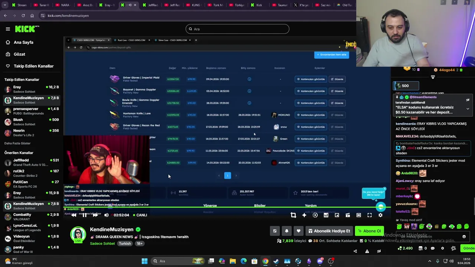This screenshot has width=475, height=267.
Task: Click the kick.com address bar
Action: 197,16
